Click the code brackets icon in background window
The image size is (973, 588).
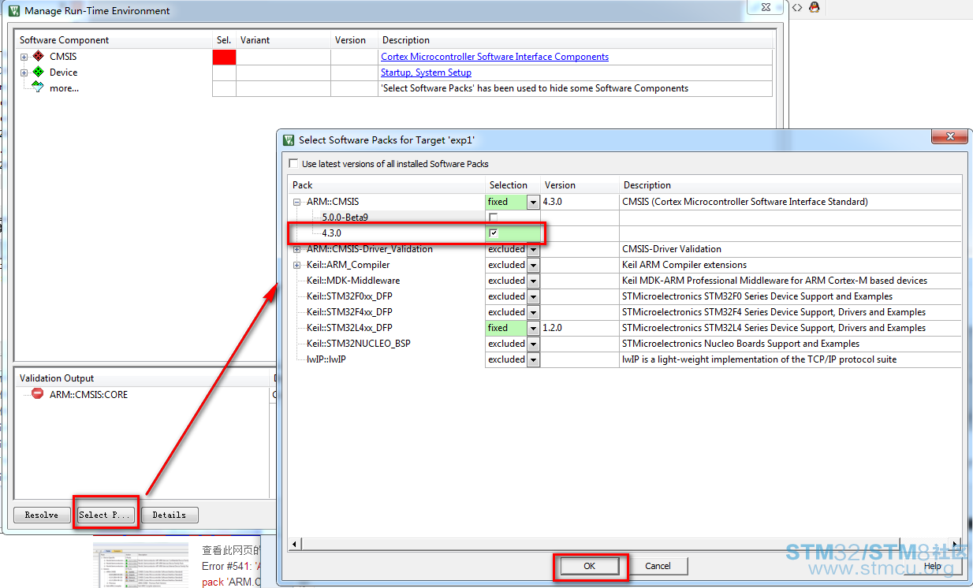[x=797, y=7]
